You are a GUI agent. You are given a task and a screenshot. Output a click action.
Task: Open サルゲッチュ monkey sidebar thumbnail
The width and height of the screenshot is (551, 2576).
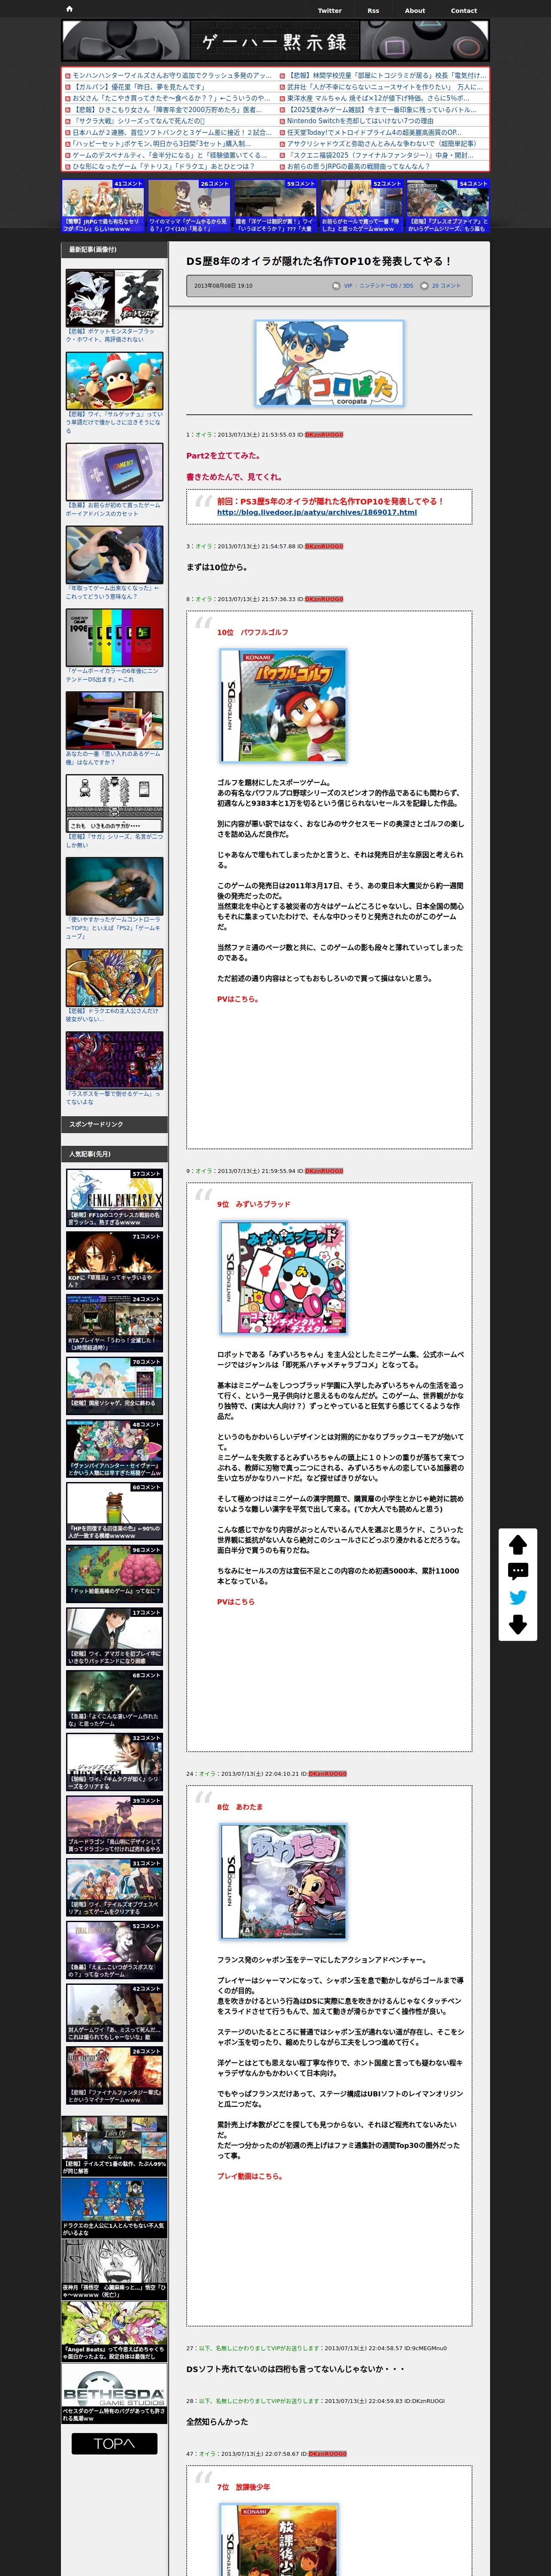114,380
